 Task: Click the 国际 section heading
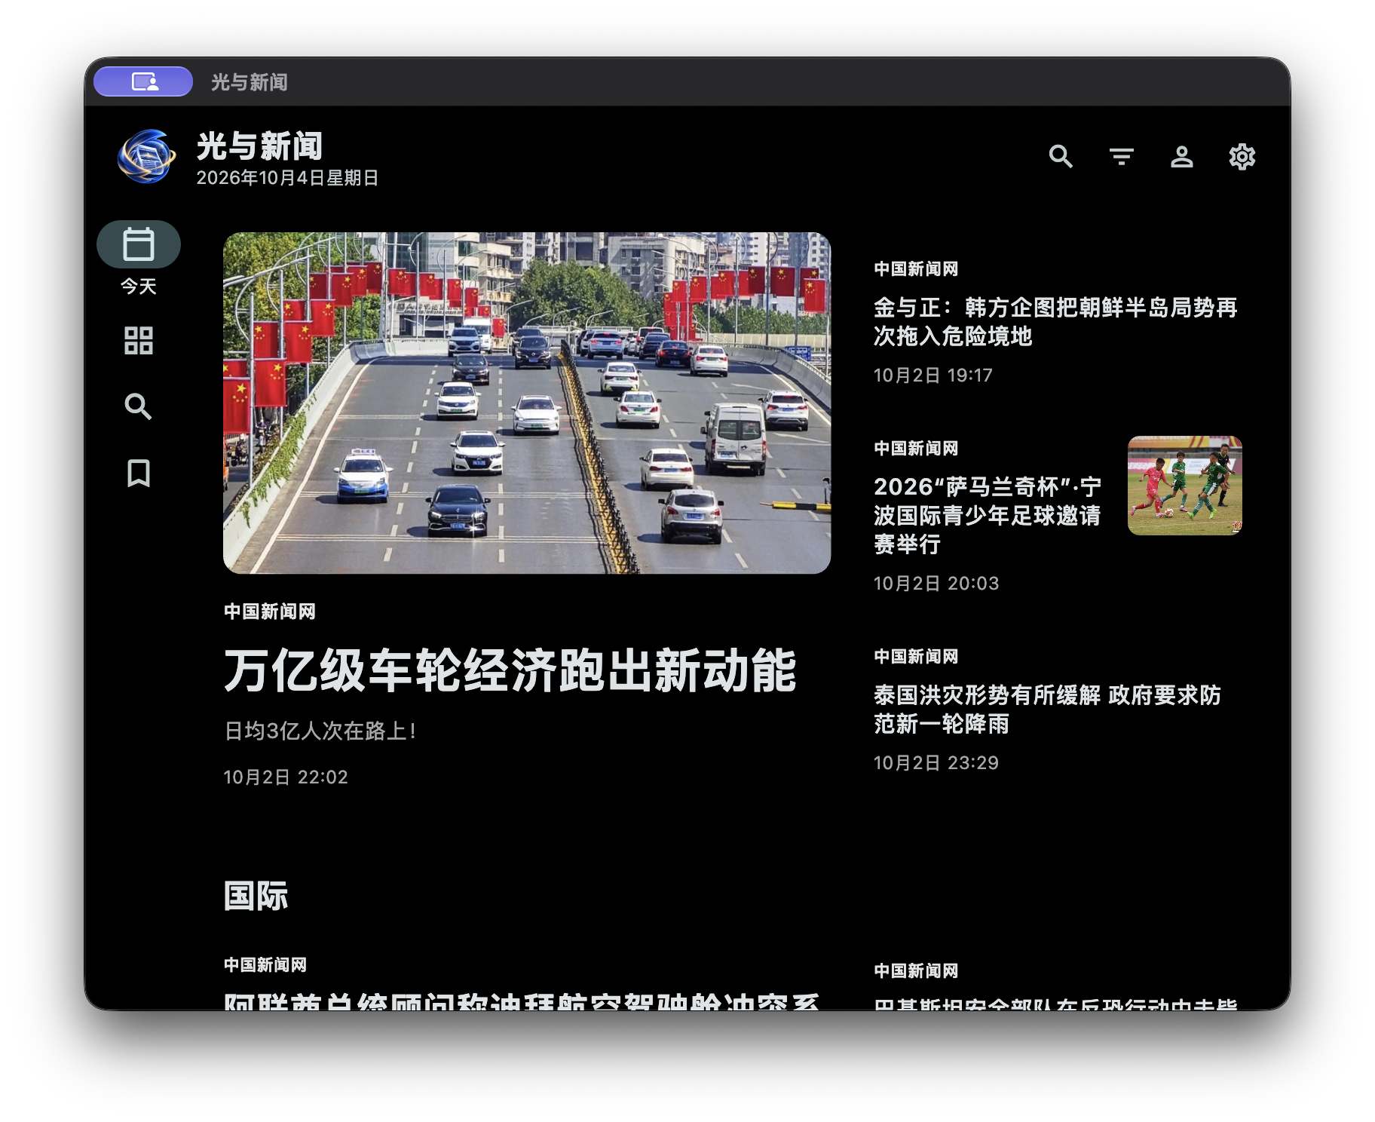pyautogui.click(x=256, y=896)
